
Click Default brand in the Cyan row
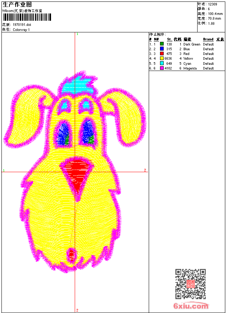click(x=209, y=64)
